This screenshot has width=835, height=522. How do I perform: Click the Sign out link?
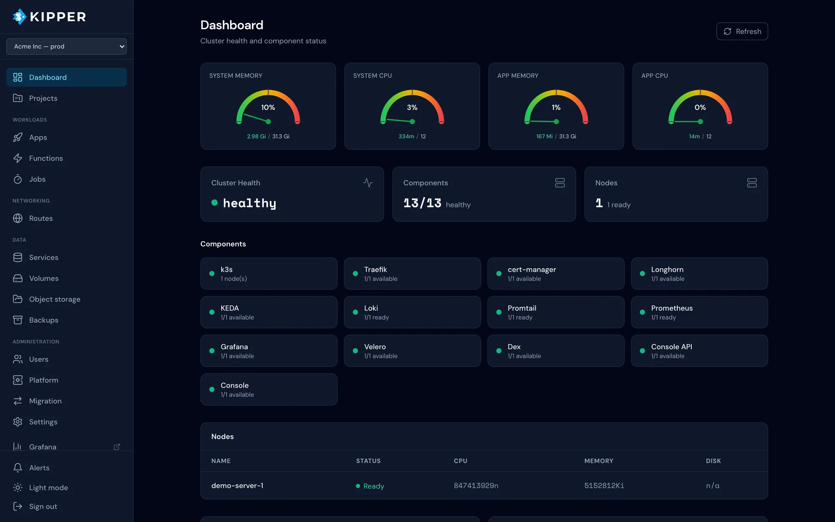click(66, 507)
